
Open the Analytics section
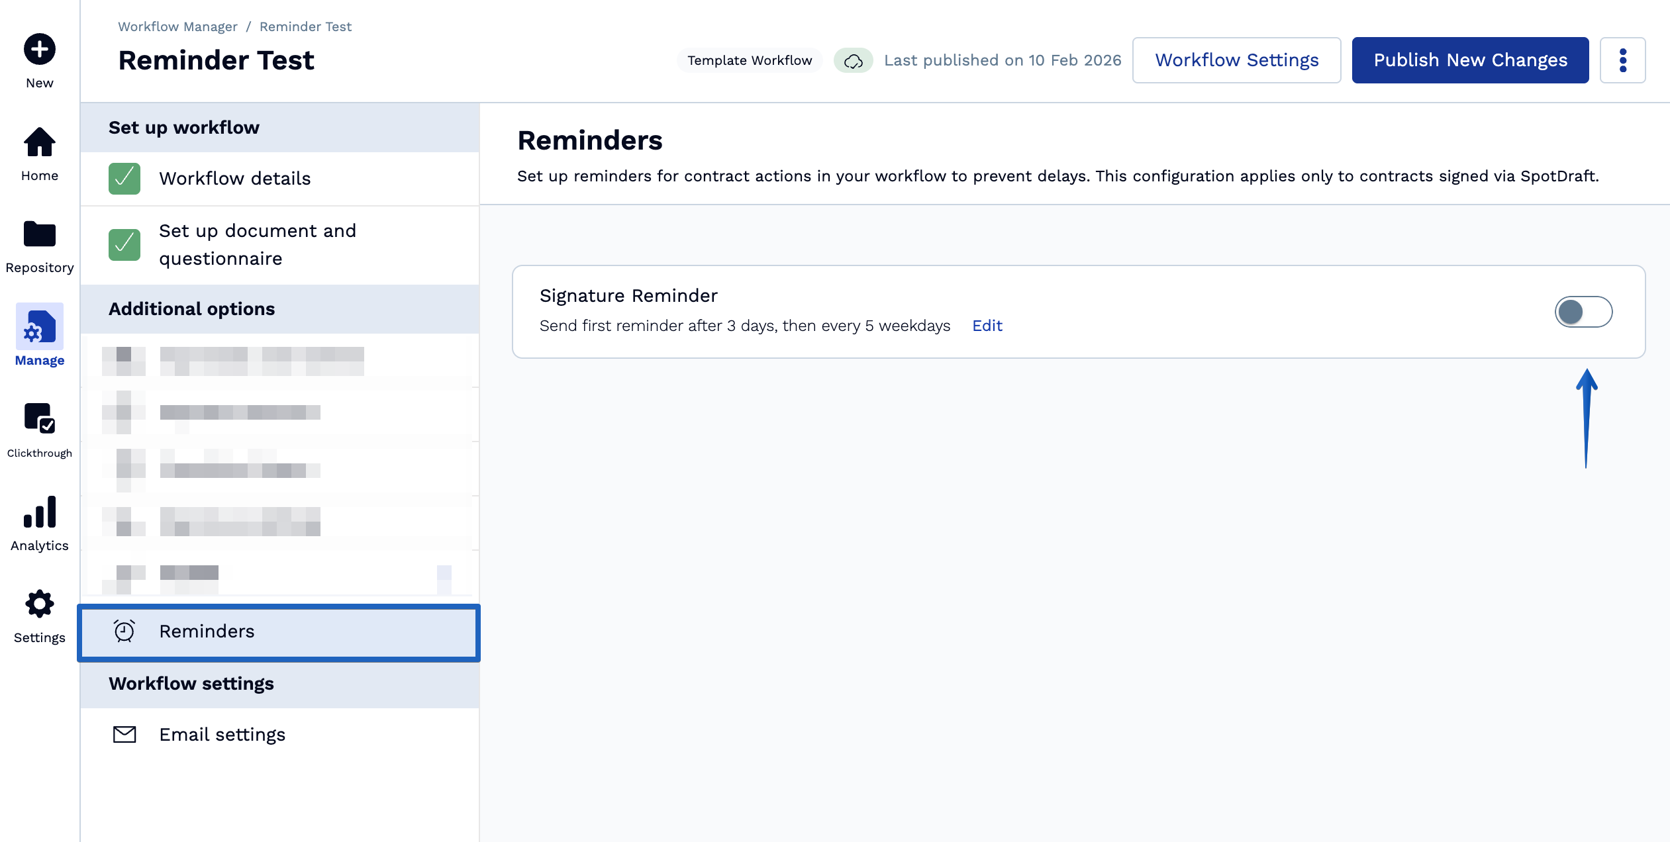[x=39, y=513]
